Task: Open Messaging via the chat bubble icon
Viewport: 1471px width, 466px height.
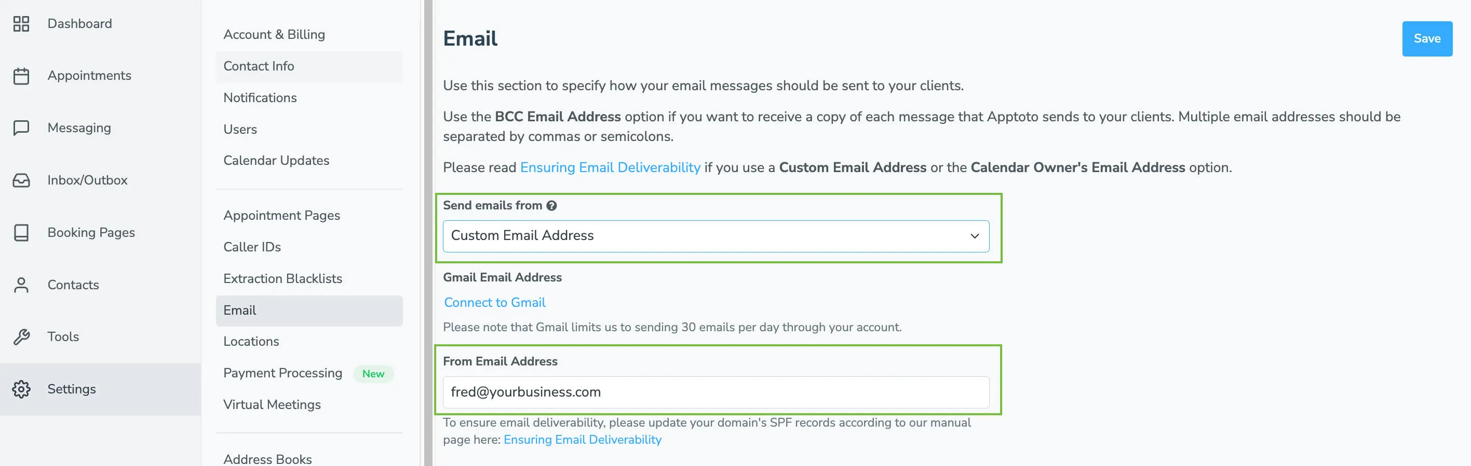Action: click(22, 127)
